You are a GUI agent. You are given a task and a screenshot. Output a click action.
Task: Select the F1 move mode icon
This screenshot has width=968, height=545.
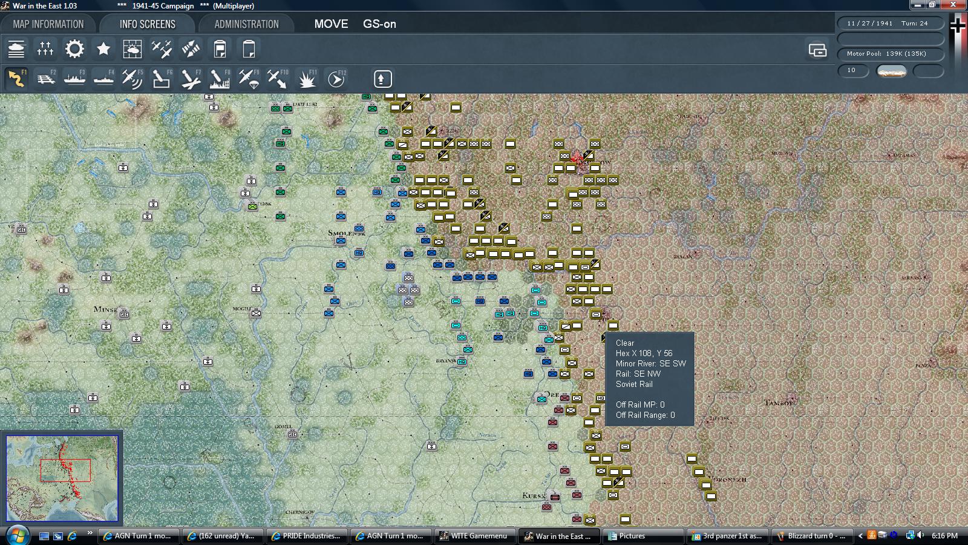point(16,79)
